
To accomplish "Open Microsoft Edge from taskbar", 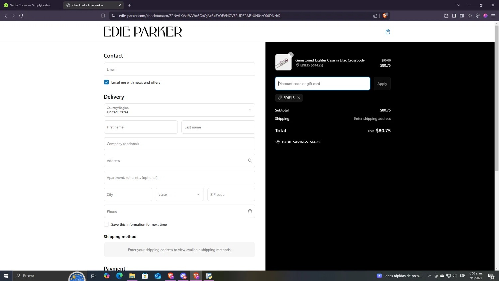I will click(119, 276).
